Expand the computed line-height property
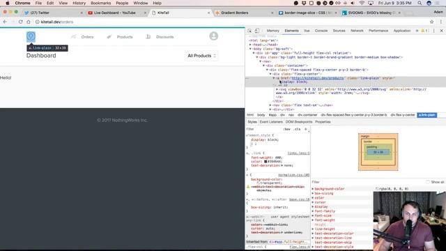Screen dimensions: 446x251 [313, 229]
